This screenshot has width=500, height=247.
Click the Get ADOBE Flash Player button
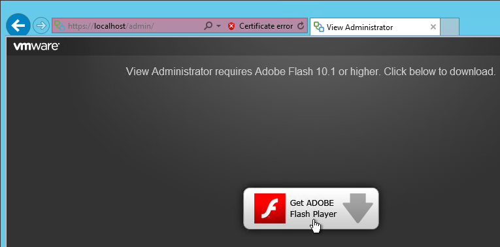coord(311,208)
